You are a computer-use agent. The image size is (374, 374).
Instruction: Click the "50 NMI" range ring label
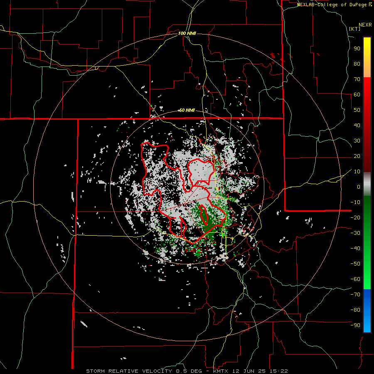pyautogui.click(x=187, y=110)
